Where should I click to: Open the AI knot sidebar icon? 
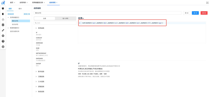click(x=3, y=47)
